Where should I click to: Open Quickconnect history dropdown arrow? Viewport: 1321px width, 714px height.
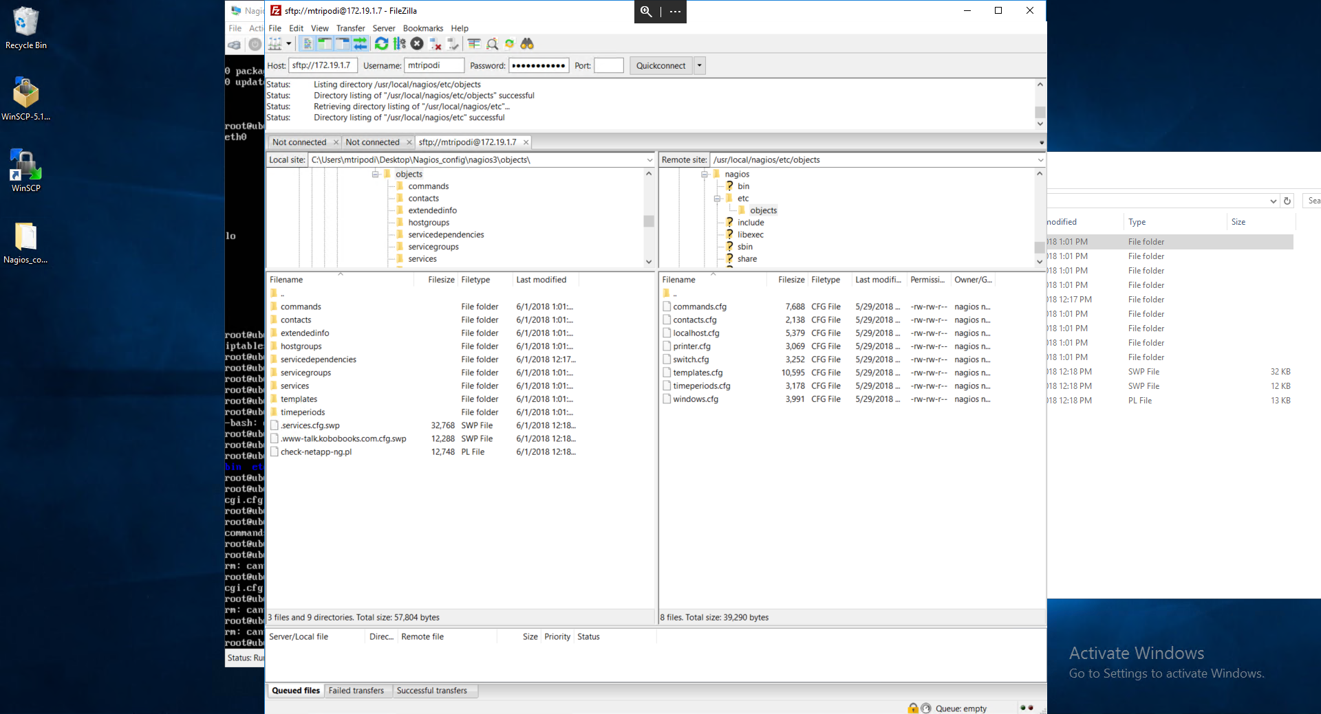coord(700,66)
